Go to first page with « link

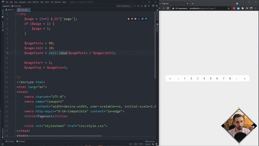click(x=170, y=79)
